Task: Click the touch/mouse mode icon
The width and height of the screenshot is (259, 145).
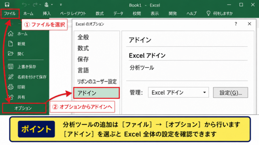Action: (47, 4)
